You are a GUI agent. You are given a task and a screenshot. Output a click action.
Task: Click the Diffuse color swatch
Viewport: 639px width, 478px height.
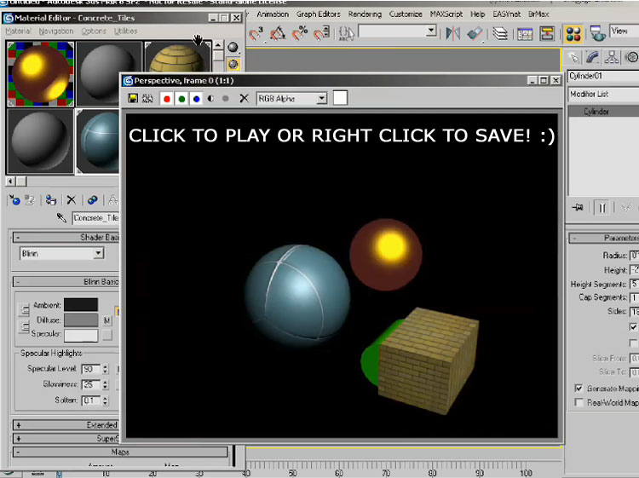pyautogui.click(x=81, y=320)
